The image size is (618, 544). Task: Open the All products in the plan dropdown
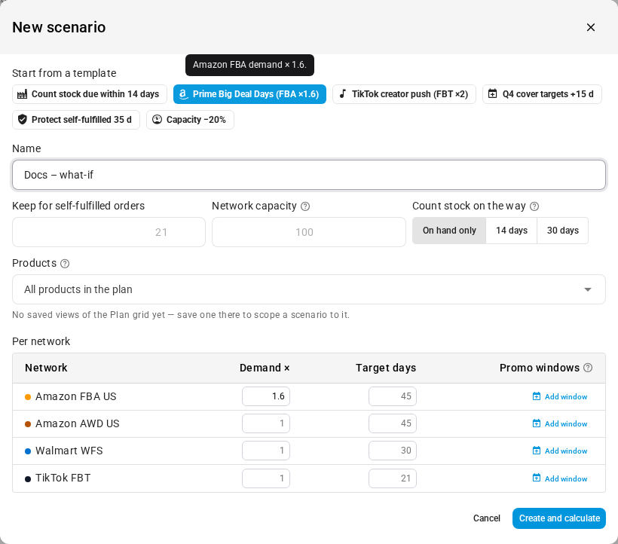click(308, 289)
